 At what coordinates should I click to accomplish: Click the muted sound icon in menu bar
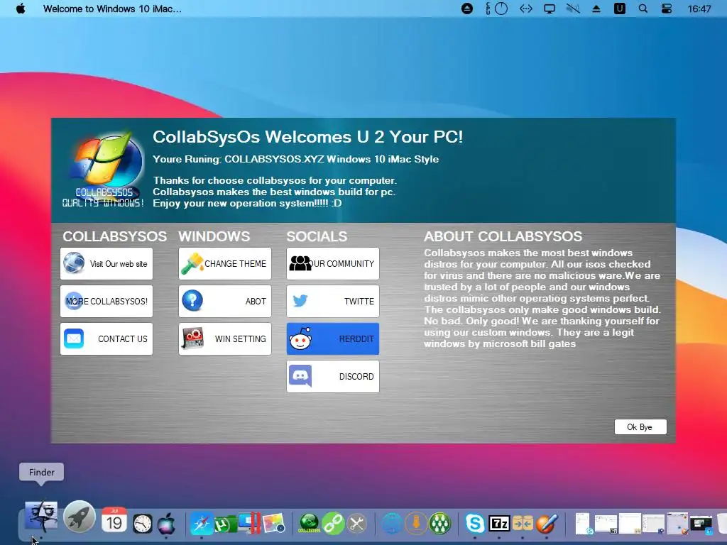573,9
